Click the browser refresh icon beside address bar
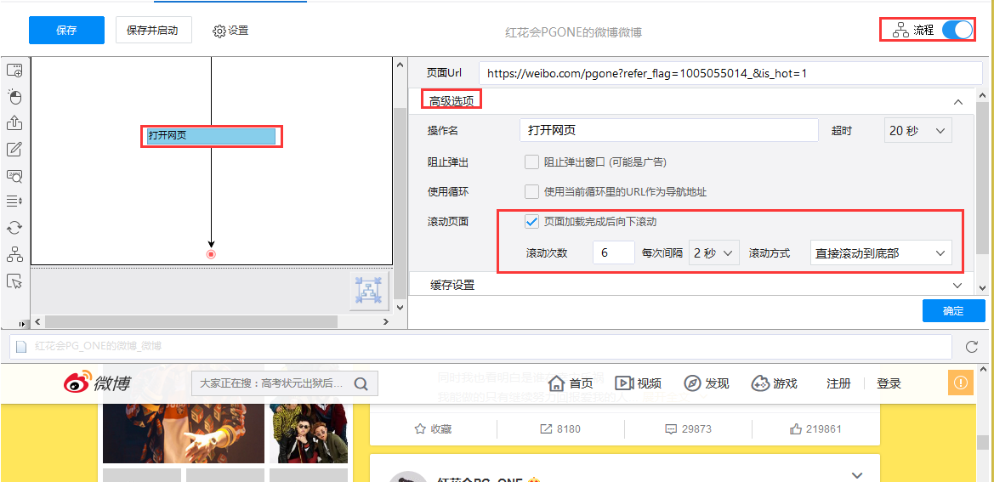Viewport: 994px width, 482px height. pyautogui.click(x=970, y=347)
